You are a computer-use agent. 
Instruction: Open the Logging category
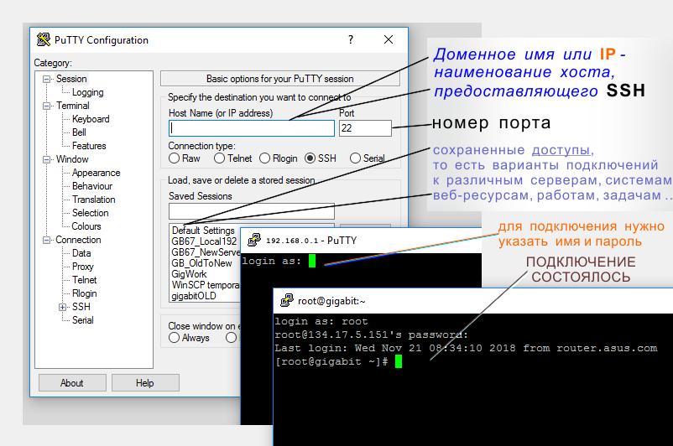coord(87,92)
